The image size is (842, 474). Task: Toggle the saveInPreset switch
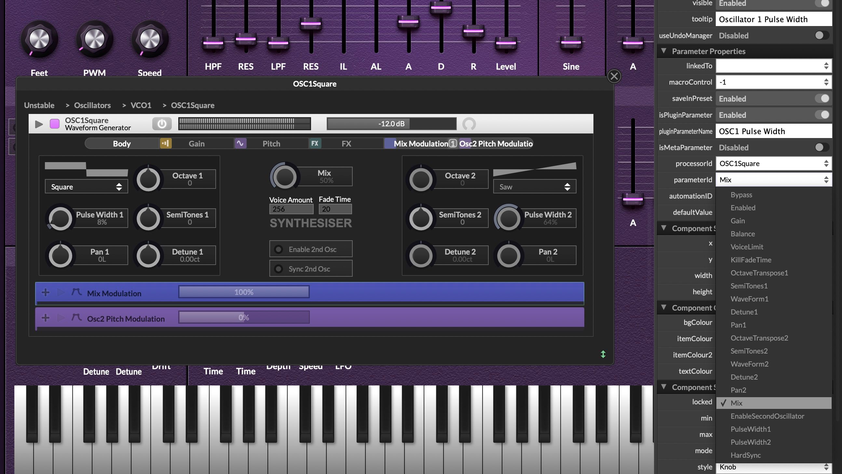click(x=822, y=98)
